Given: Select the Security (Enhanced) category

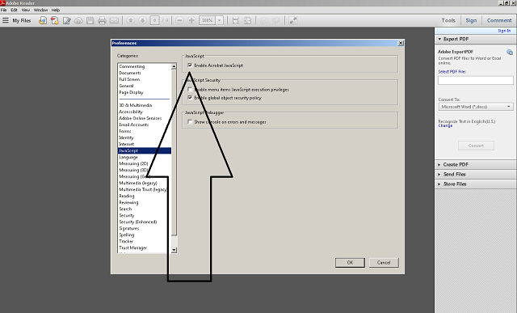Looking at the screenshot, I should point(138,222).
